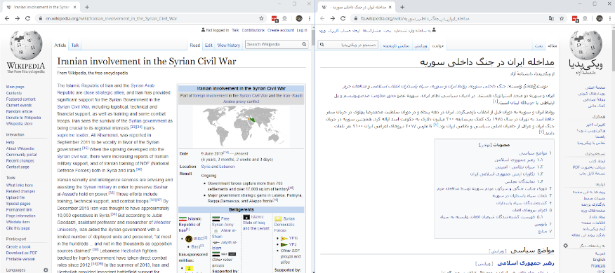Click grey extension icon in English window
This screenshot has height=273, width=615.
click(285, 18)
